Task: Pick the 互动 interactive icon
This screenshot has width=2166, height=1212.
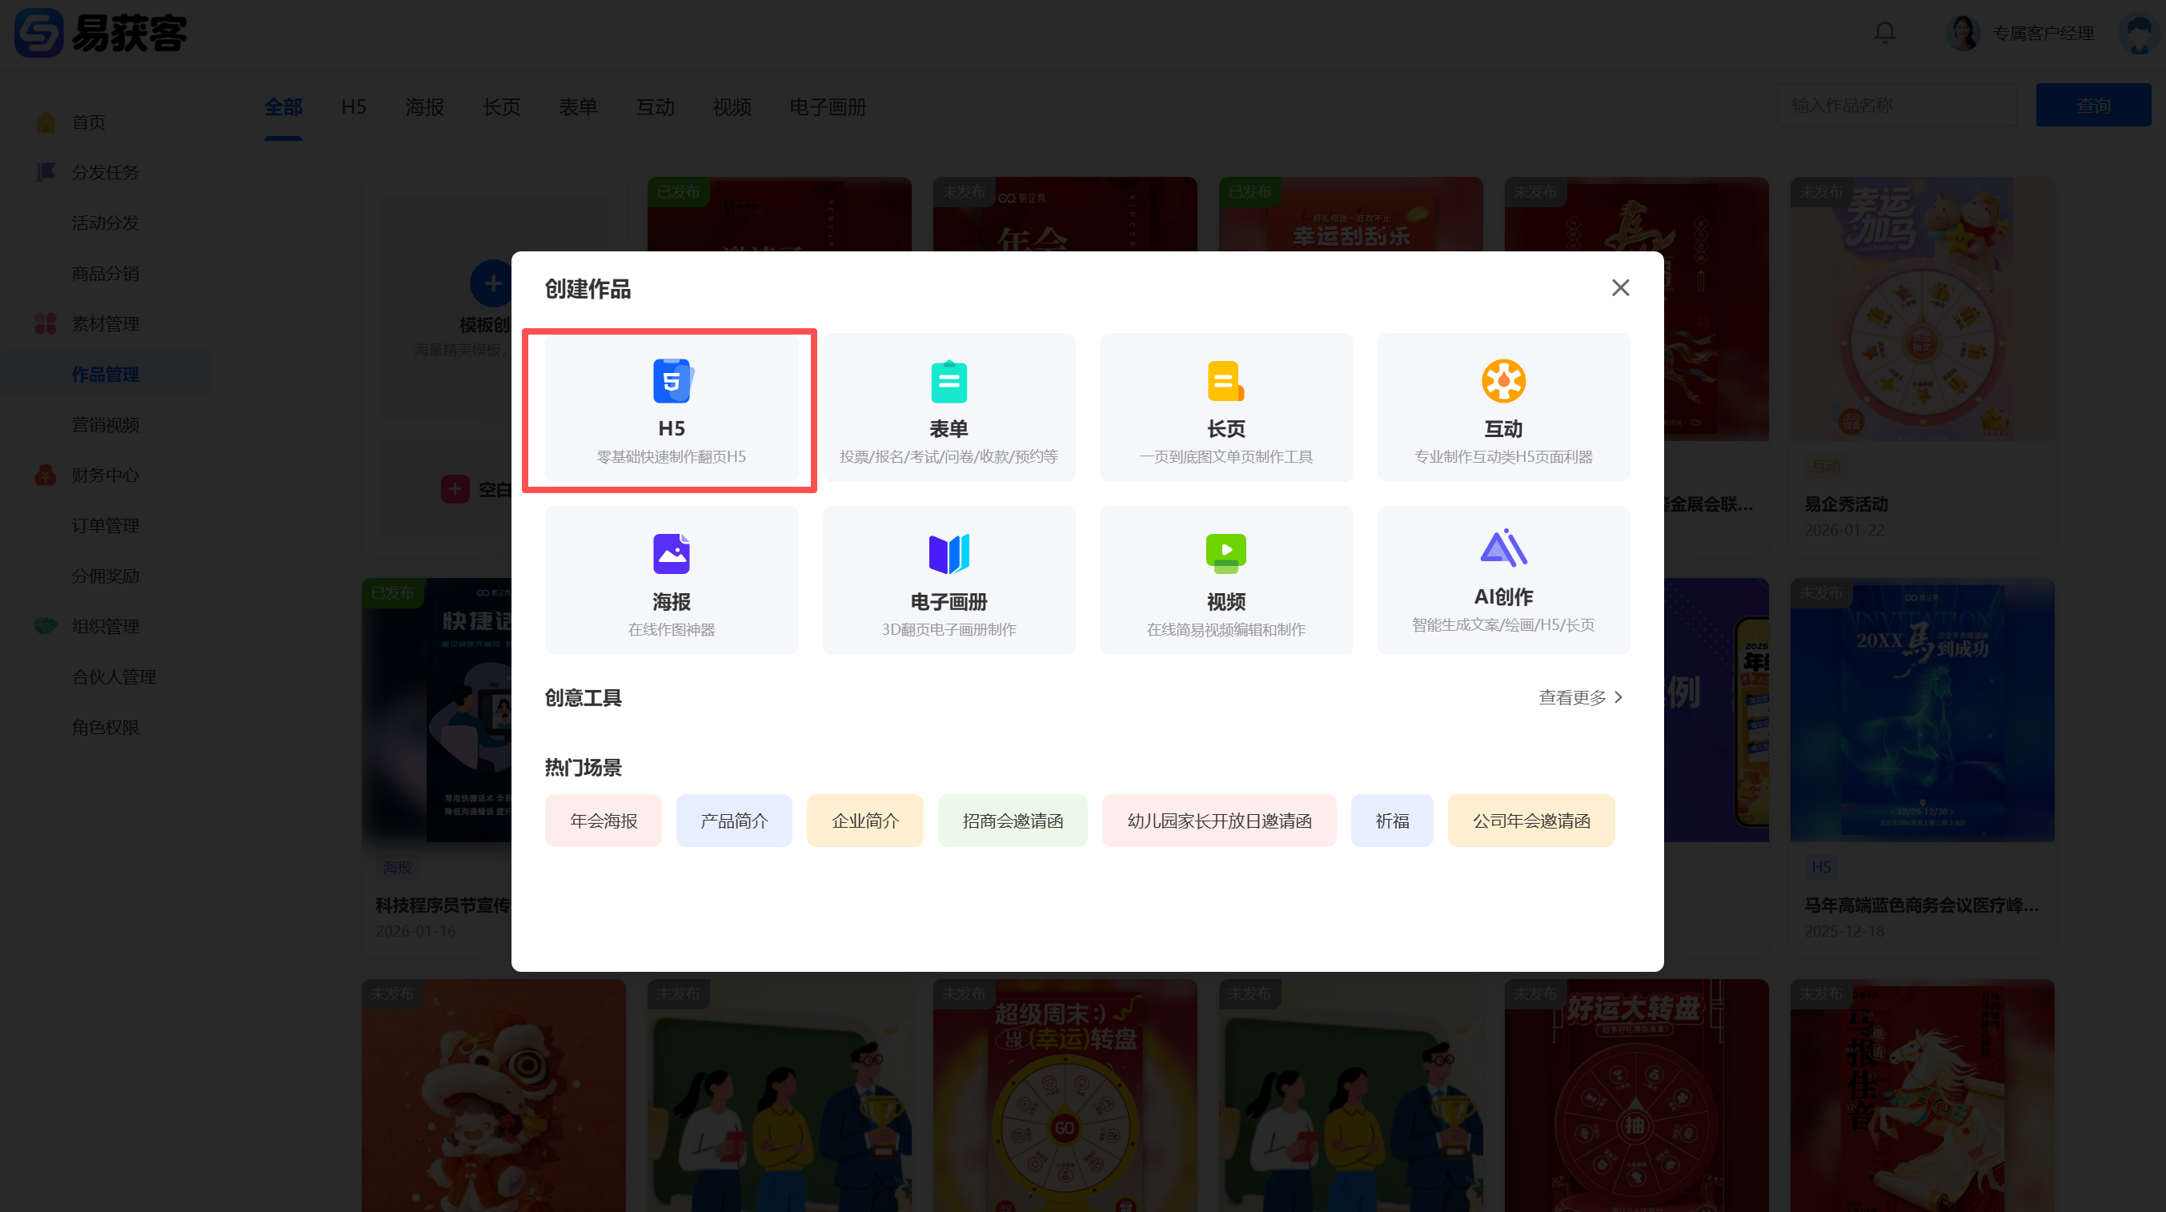Action: 1502,382
